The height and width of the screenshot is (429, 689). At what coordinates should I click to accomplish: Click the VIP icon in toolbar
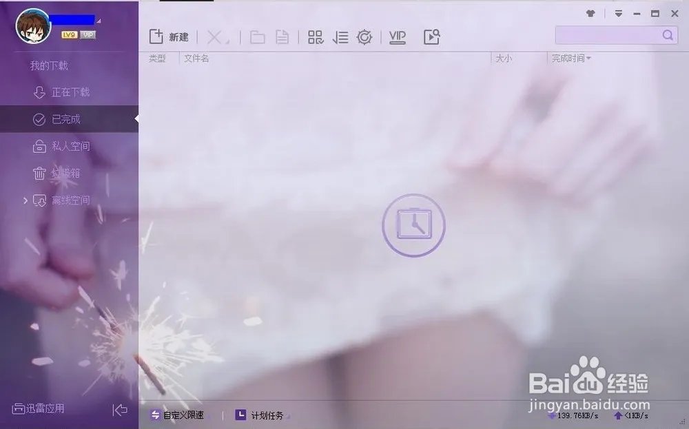click(398, 37)
